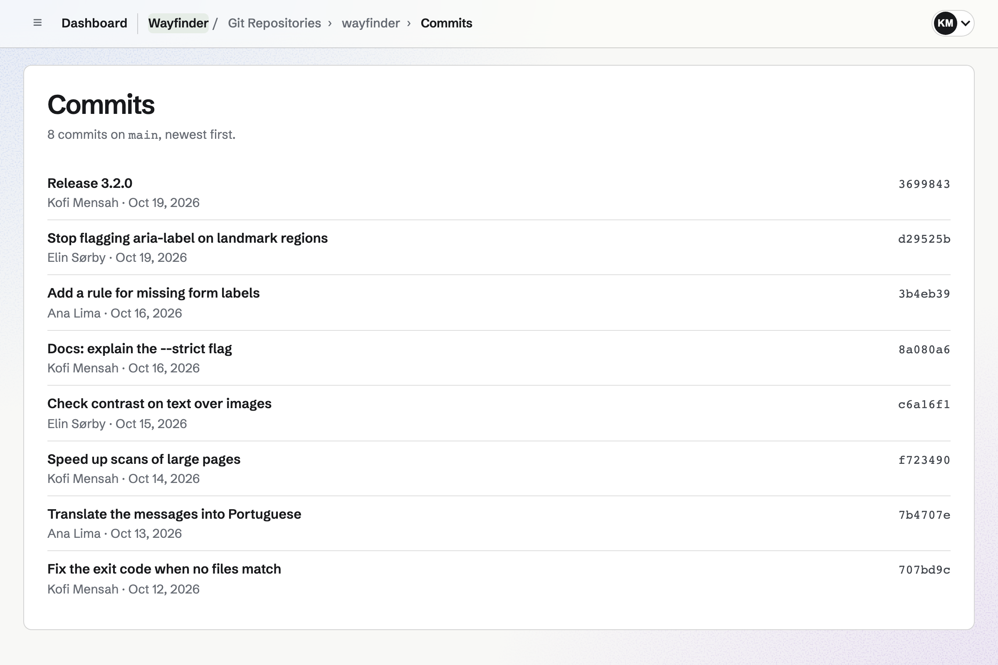Click author line Kofi Mensah · Oct 14, 2026
Viewport: 998px width, 665px height.
124,479
